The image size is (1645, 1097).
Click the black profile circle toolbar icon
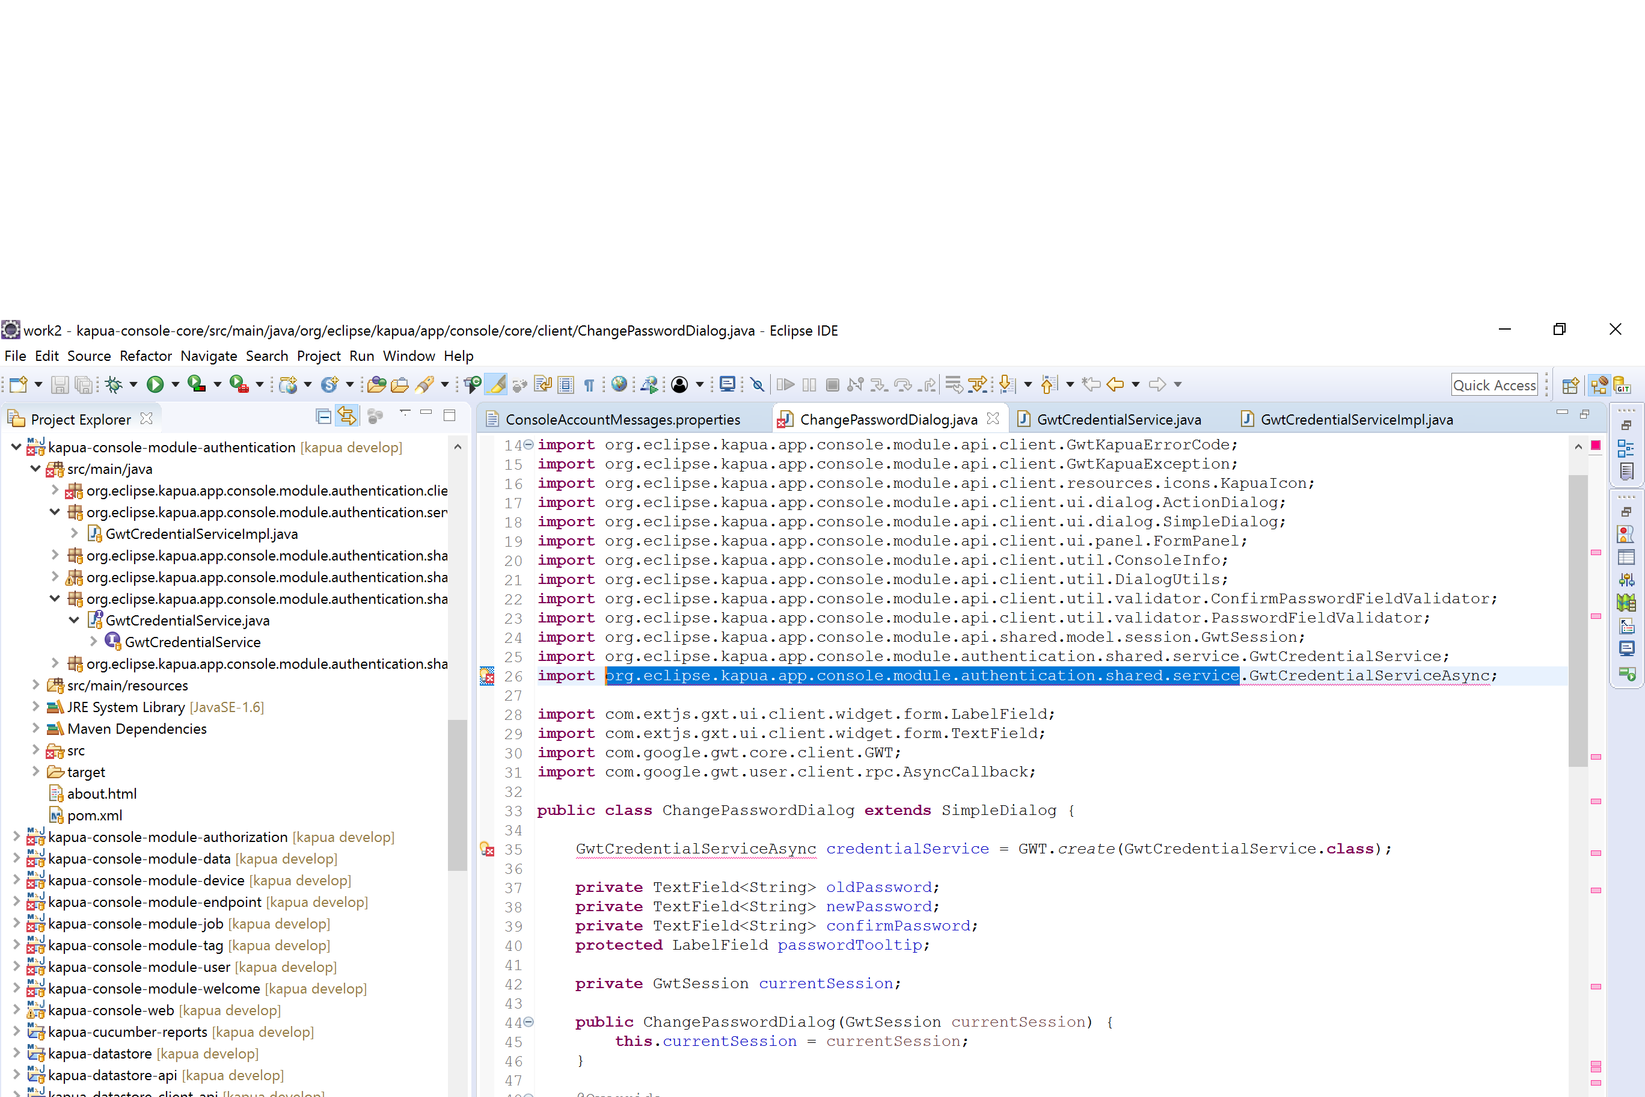pos(679,384)
